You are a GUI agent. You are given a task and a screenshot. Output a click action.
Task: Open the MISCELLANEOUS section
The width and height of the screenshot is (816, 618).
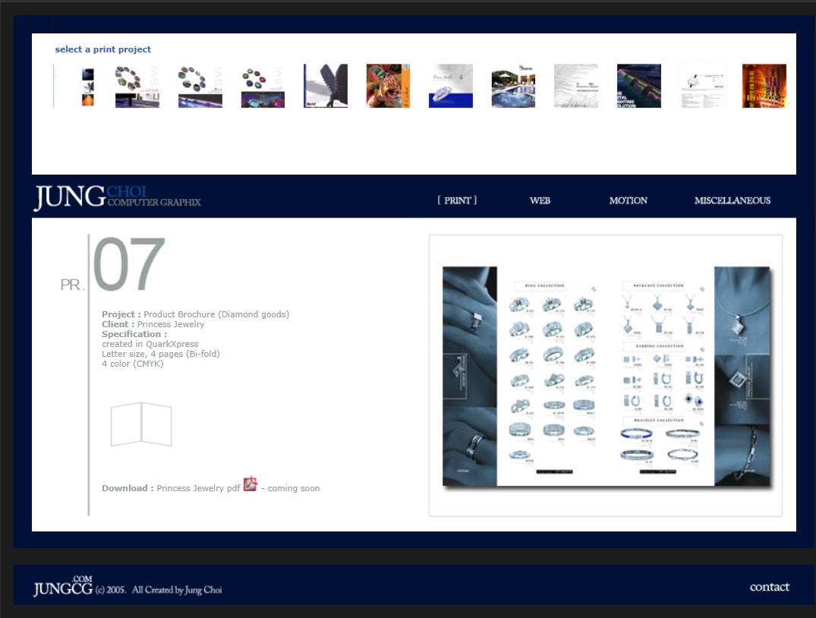732,200
